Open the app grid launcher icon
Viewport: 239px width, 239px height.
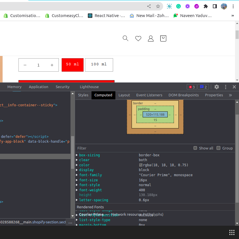(232, 232)
